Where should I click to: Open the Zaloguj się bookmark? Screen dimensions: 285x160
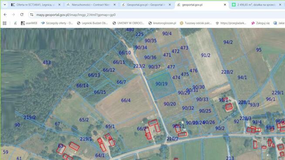tap(261, 23)
